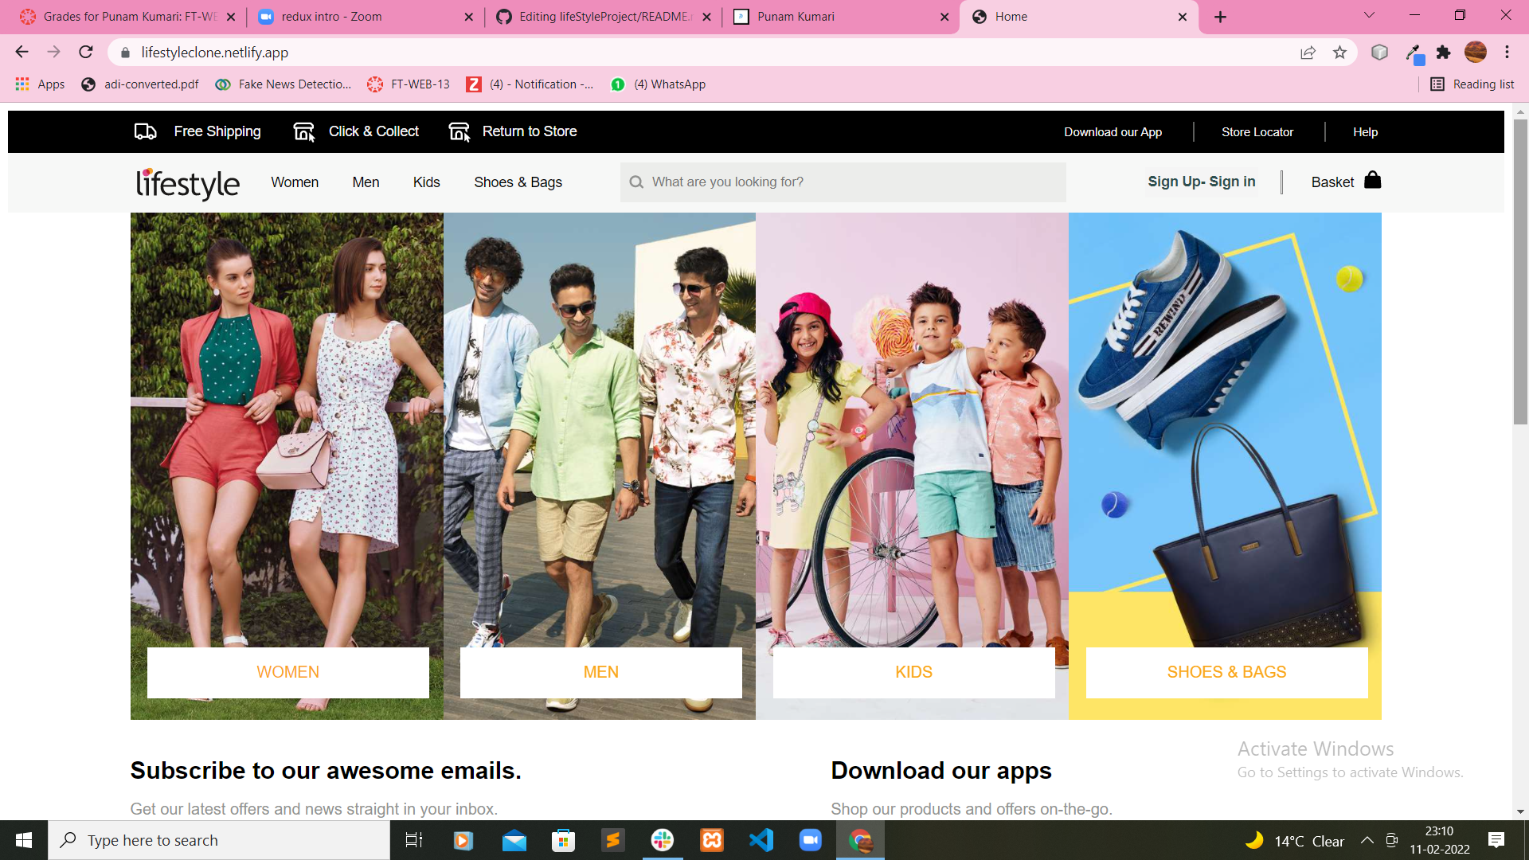Click the Return to Store icon

(x=459, y=131)
